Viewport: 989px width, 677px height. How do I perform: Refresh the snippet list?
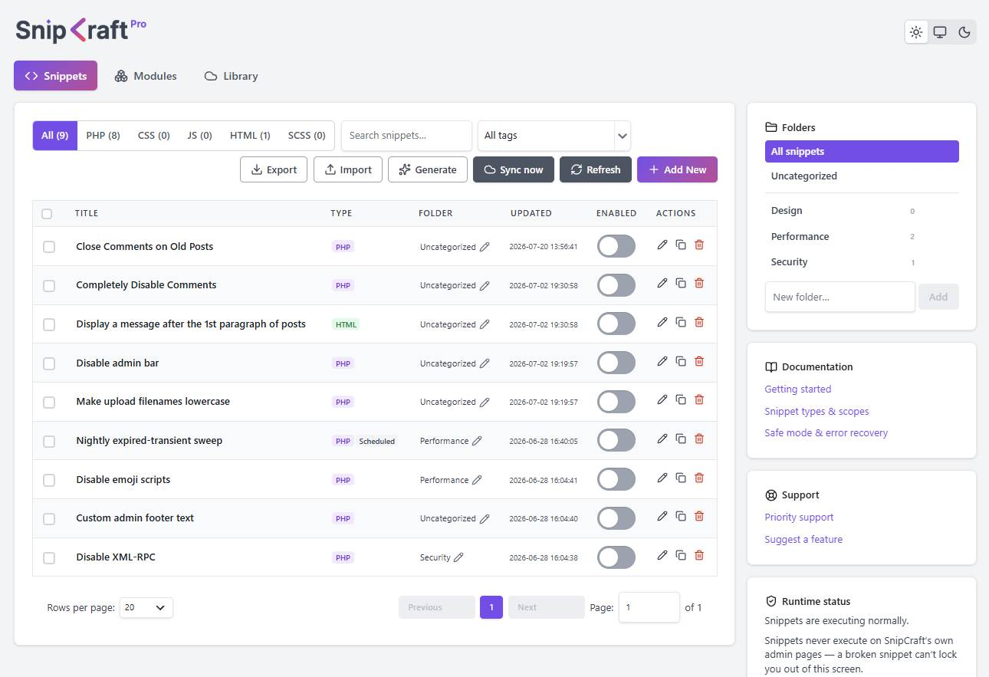[x=596, y=169]
